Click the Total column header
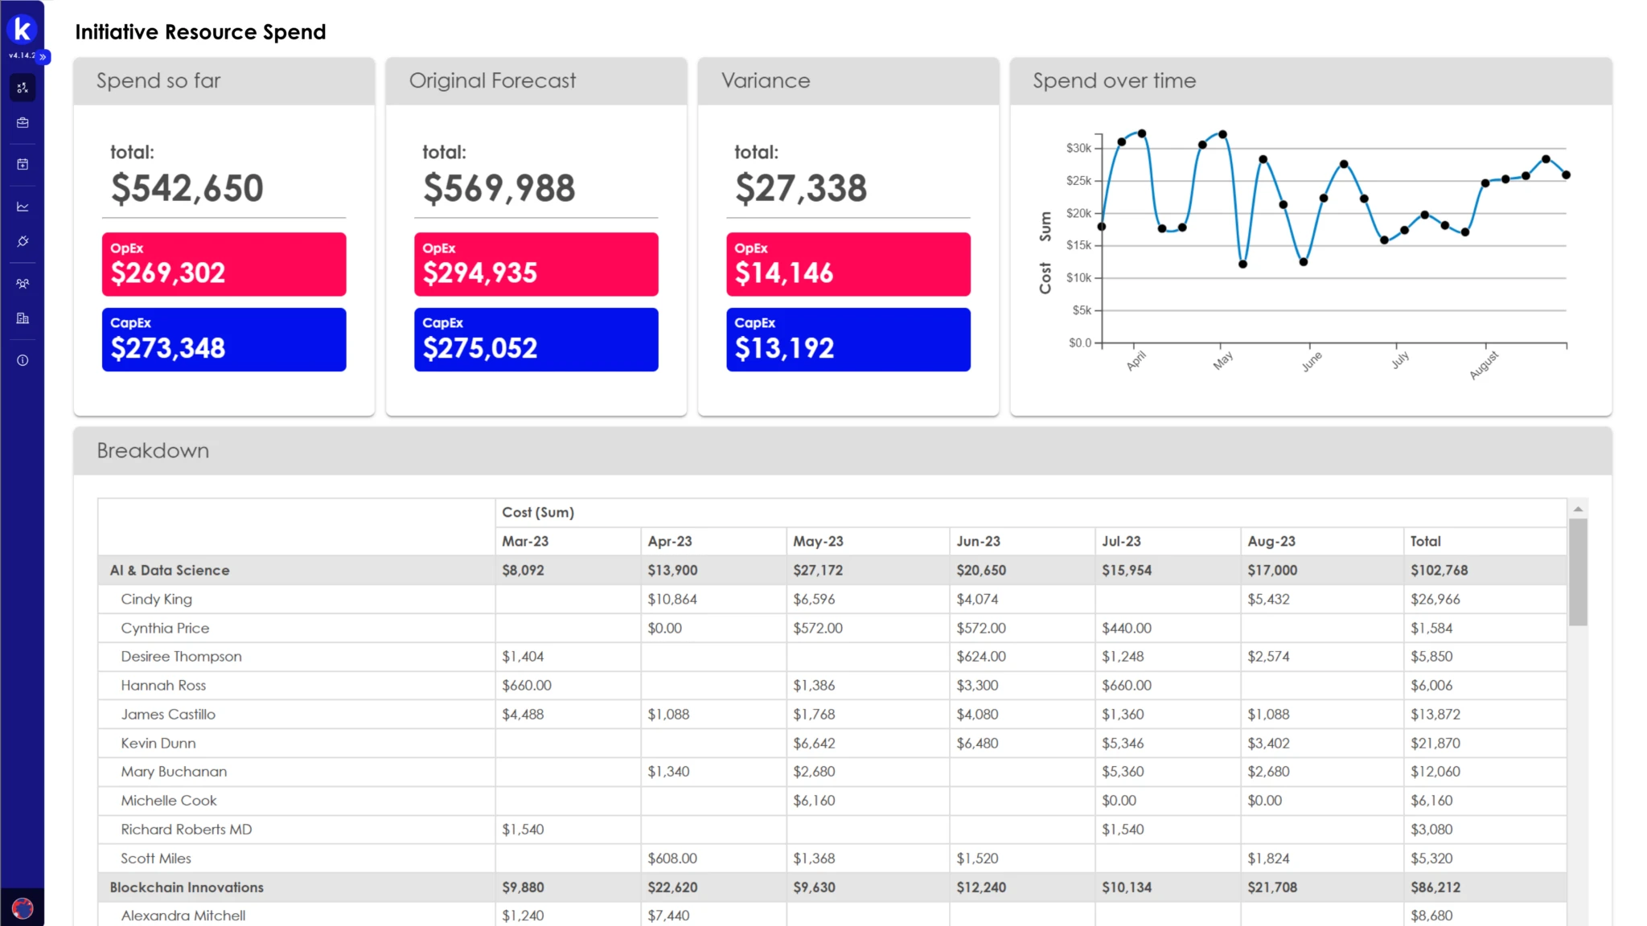Screen dimensions: 1647x926 (1425, 541)
